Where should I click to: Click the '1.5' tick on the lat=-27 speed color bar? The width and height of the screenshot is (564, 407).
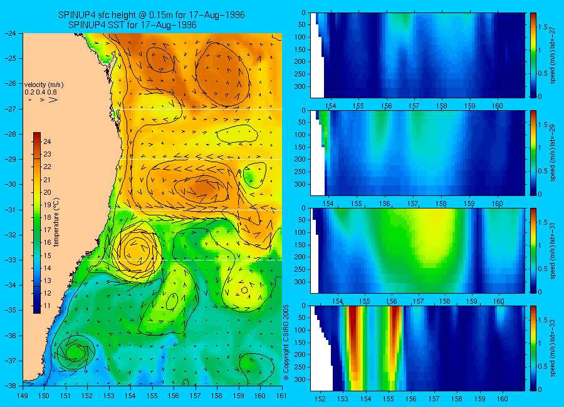(x=543, y=27)
